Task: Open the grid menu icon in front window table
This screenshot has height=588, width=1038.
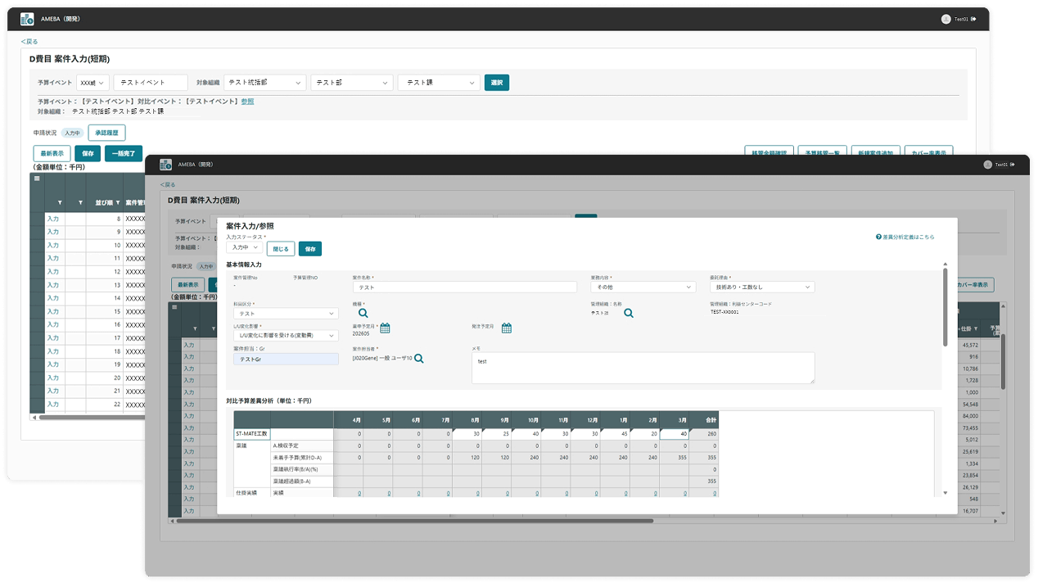Action: pos(174,307)
